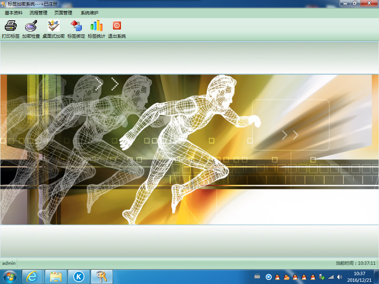Click the on-screen keyboard tray icon
This screenshot has height=284, width=379.
tap(257, 277)
